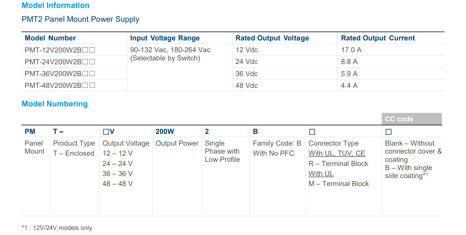Click the "Rated Output Voltage" column header
The height and width of the screenshot is (235, 466).
point(272,38)
